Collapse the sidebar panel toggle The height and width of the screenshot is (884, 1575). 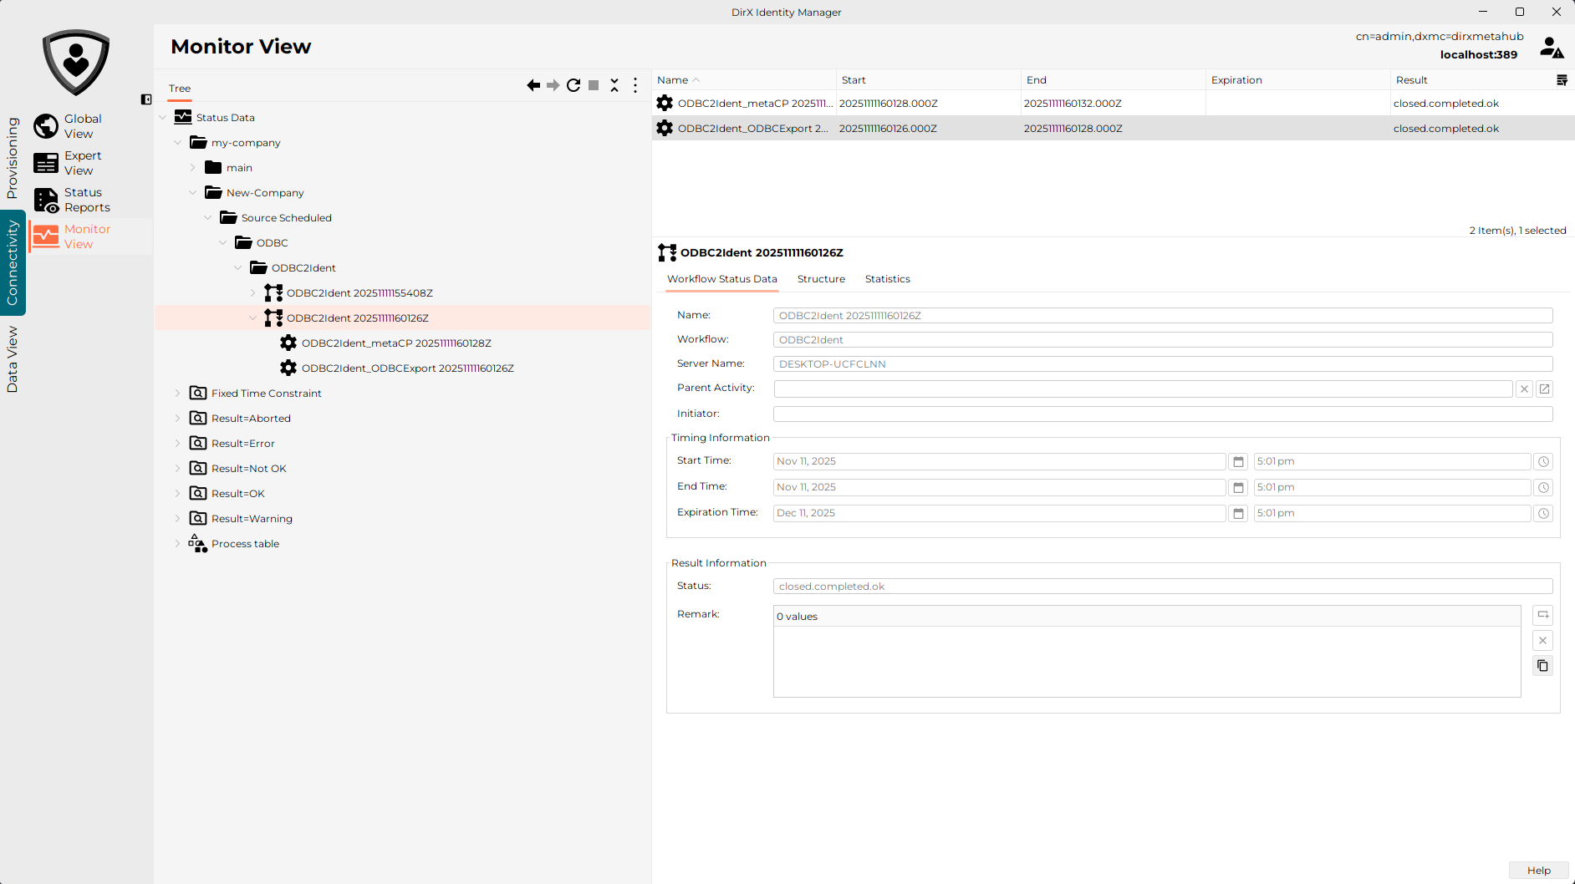[x=146, y=99]
